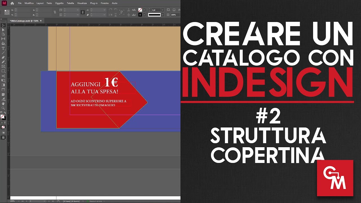Open the preflight profile dropdown
The height and width of the screenshot is (203, 361).
pos(83,201)
